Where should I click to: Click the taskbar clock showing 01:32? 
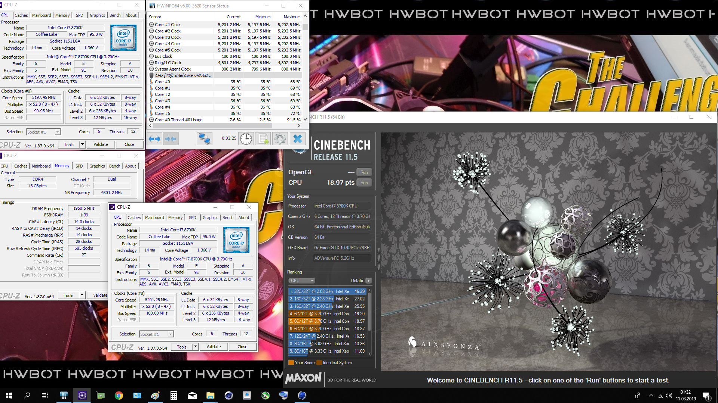pos(685,396)
